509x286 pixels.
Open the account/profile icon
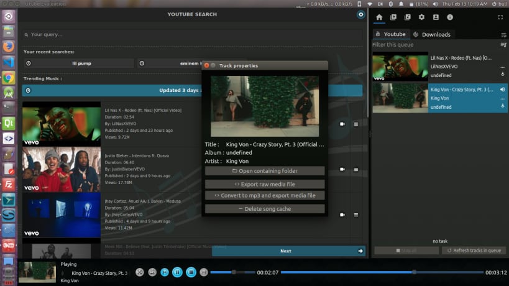[x=436, y=17]
